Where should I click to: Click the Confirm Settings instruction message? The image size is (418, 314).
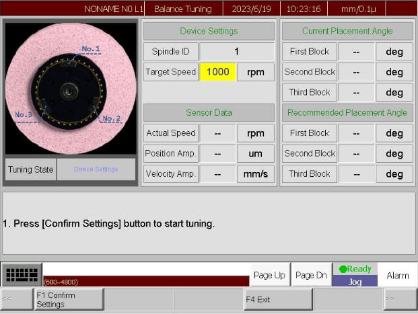click(109, 223)
